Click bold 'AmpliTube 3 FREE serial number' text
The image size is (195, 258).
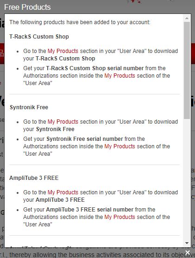tap(90, 210)
